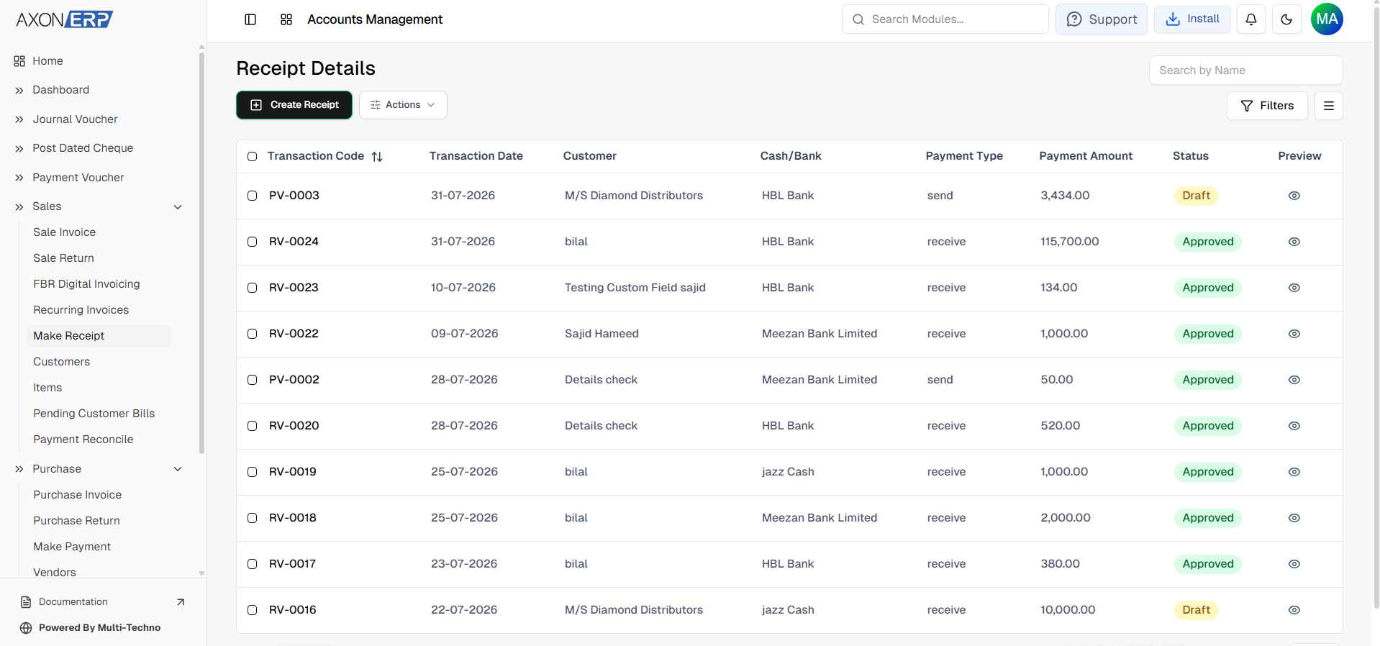Collapse the Purchase menu chevron
The width and height of the screenshot is (1380, 646).
click(x=178, y=469)
